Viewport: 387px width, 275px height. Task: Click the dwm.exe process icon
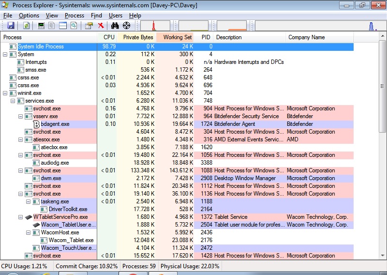coord(36,178)
